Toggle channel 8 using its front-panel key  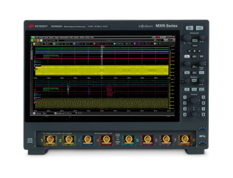click(203, 114)
